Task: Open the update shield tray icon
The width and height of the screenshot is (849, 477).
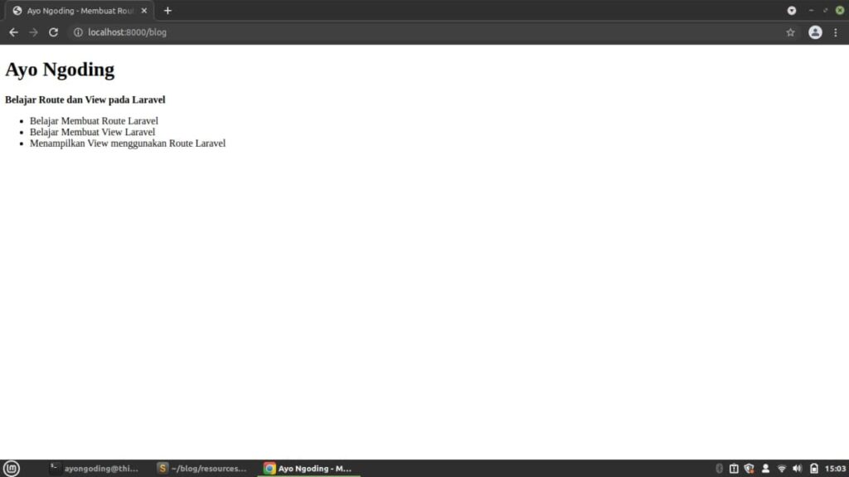Action: (x=750, y=469)
